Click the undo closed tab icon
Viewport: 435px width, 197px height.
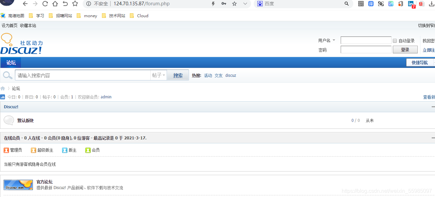[65, 4]
